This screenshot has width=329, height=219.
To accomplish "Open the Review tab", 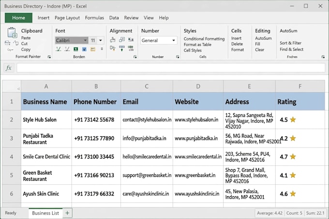I will point(131,18).
